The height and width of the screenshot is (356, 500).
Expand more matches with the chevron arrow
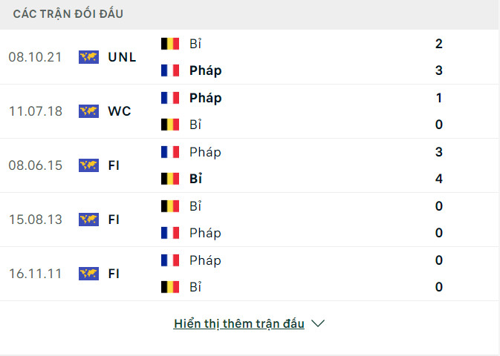[318, 324]
